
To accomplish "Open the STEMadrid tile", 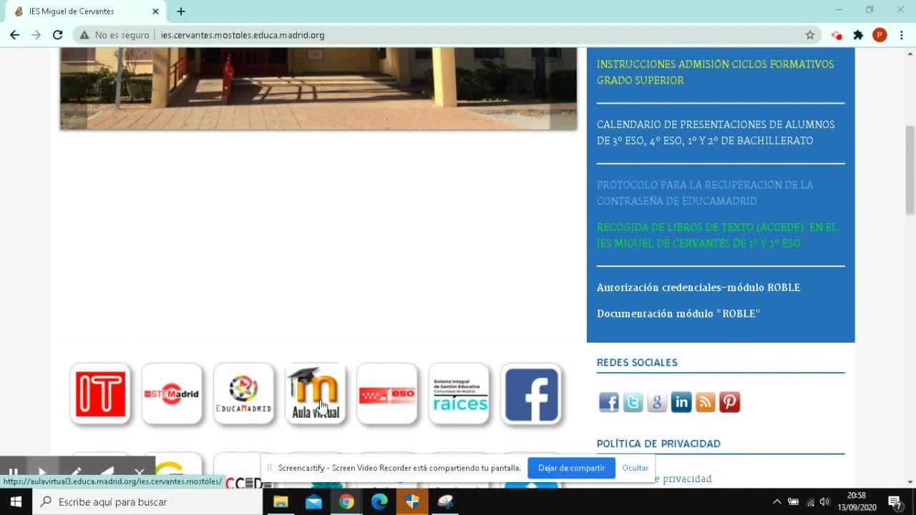I will pyautogui.click(x=172, y=394).
